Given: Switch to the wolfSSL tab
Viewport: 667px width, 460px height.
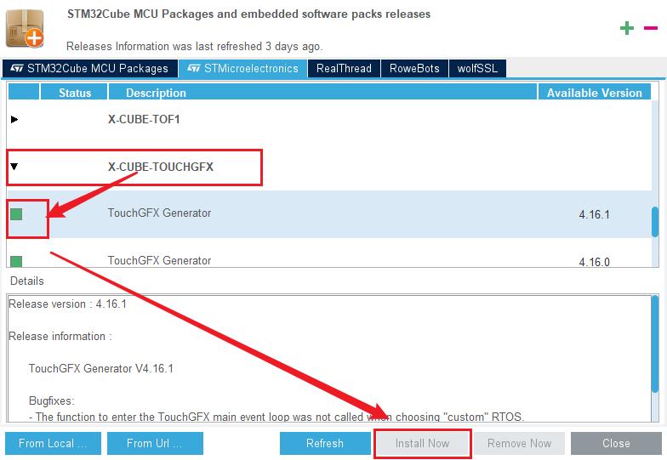Looking at the screenshot, I should click(477, 68).
